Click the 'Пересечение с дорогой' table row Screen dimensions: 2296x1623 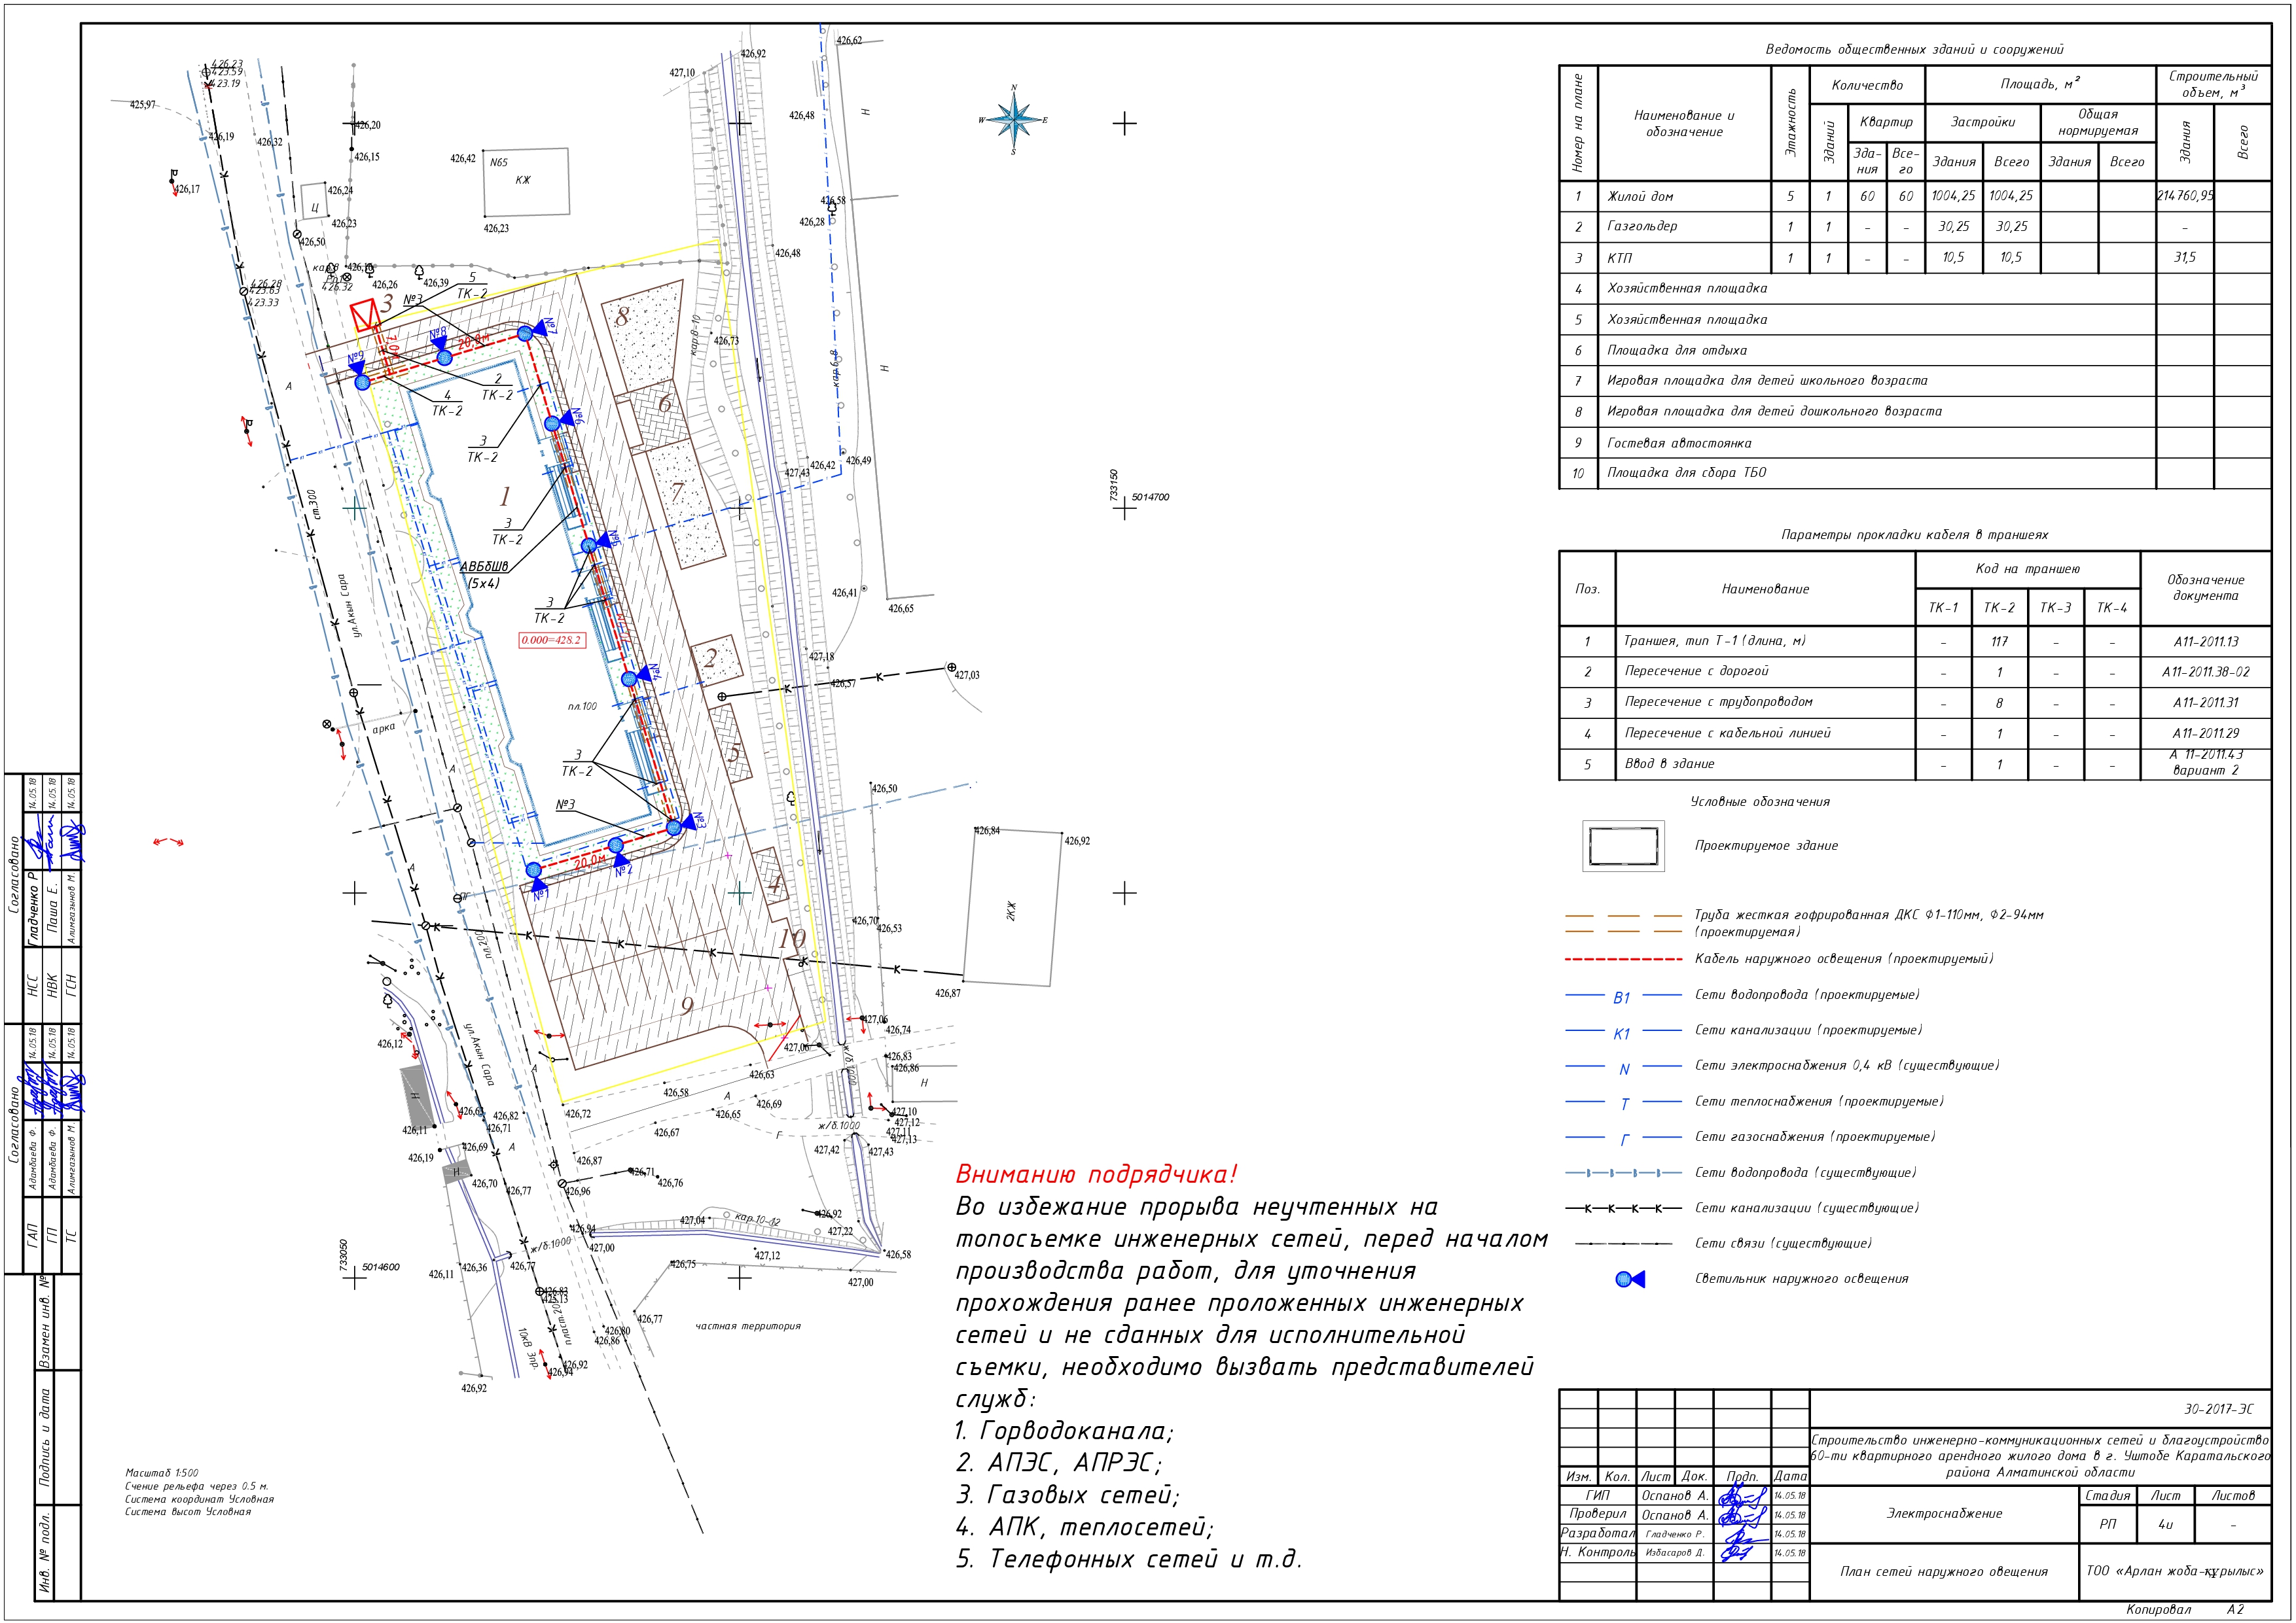pos(1915,672)
